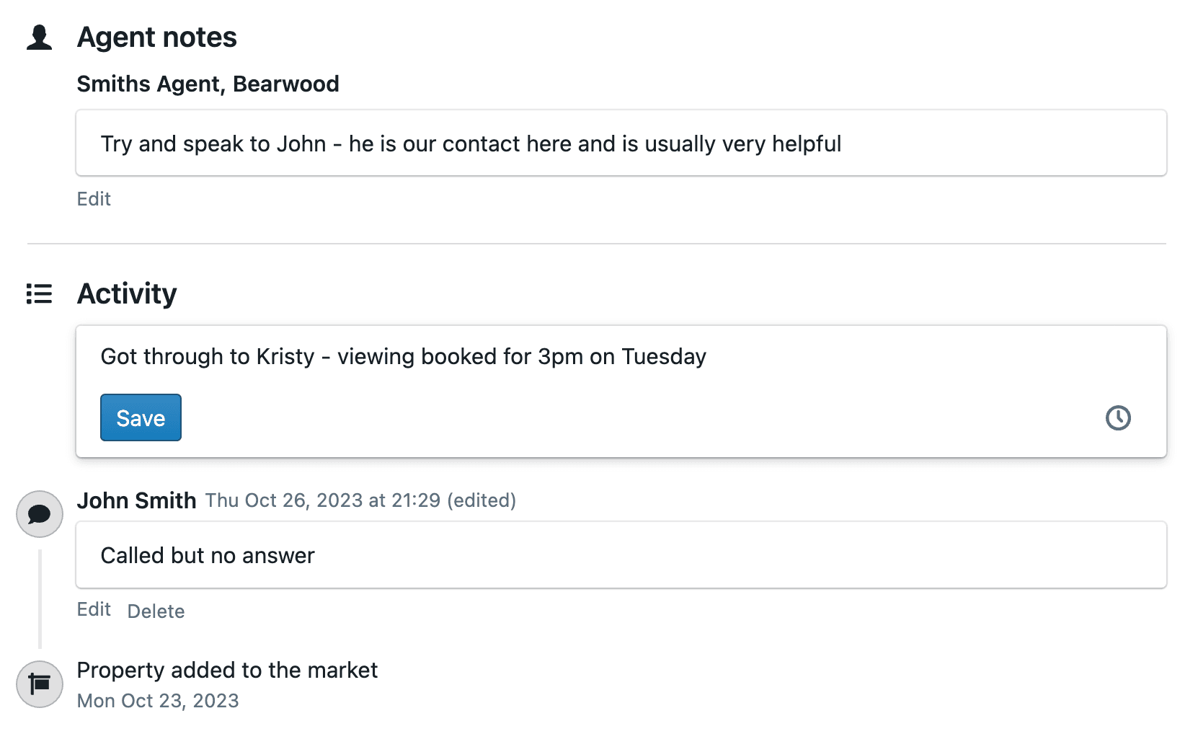Click 'Property added to the market' entry text
Image resolution: width=1198 pixels, height=734 pixels.
(x=228, y=670)
